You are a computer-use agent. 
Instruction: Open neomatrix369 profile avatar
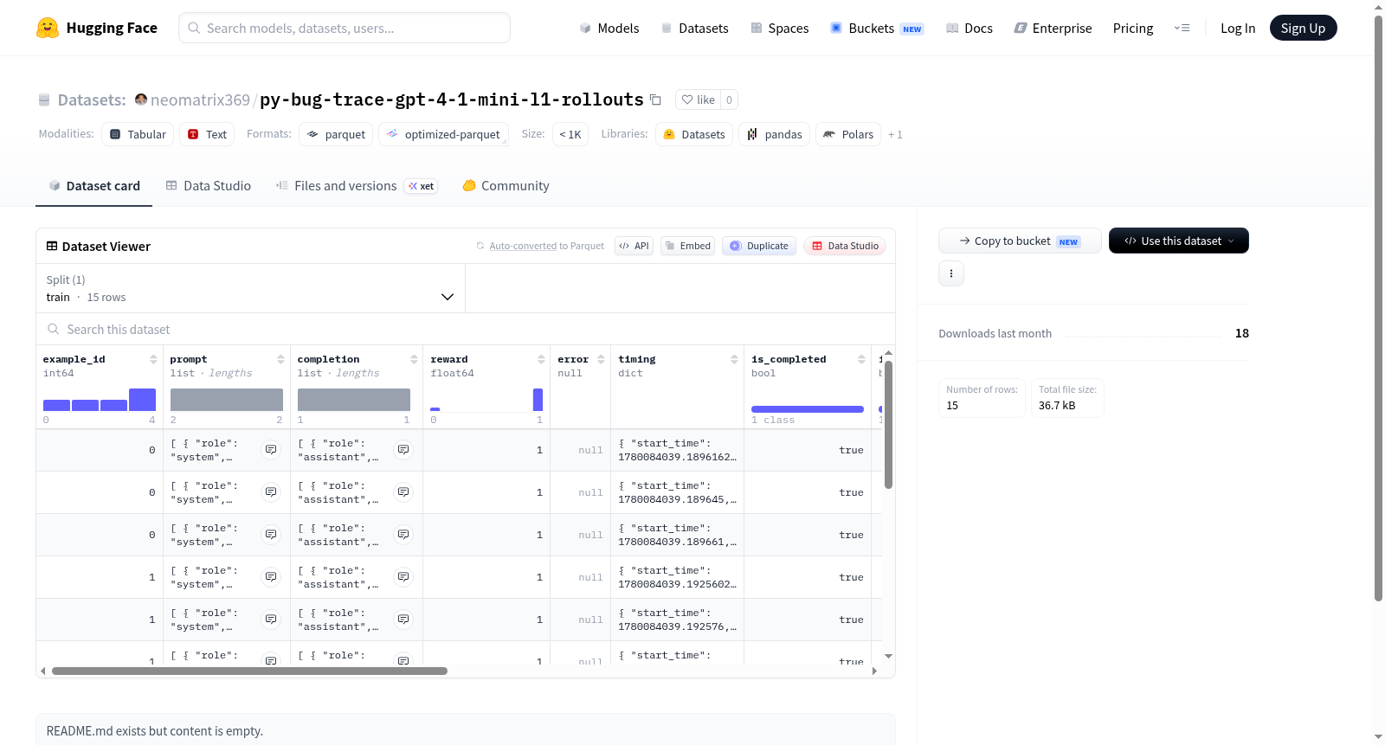(x=141, y=100)
